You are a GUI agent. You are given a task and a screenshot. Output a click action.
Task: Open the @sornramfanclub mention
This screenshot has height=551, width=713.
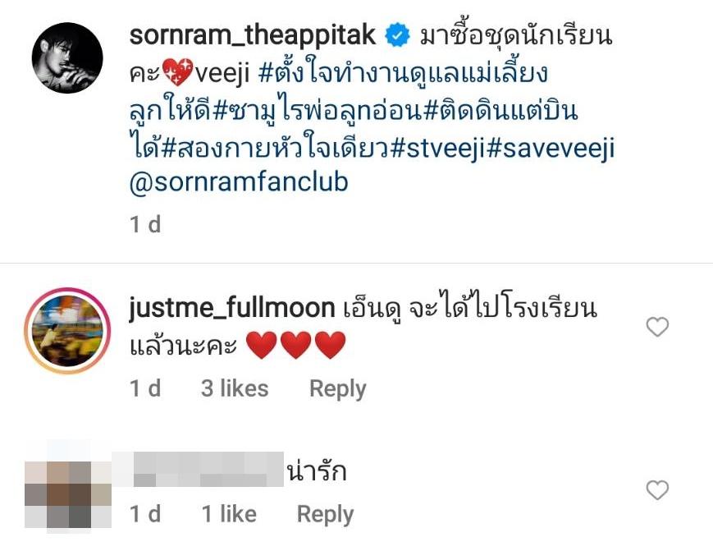pos(239,181)
